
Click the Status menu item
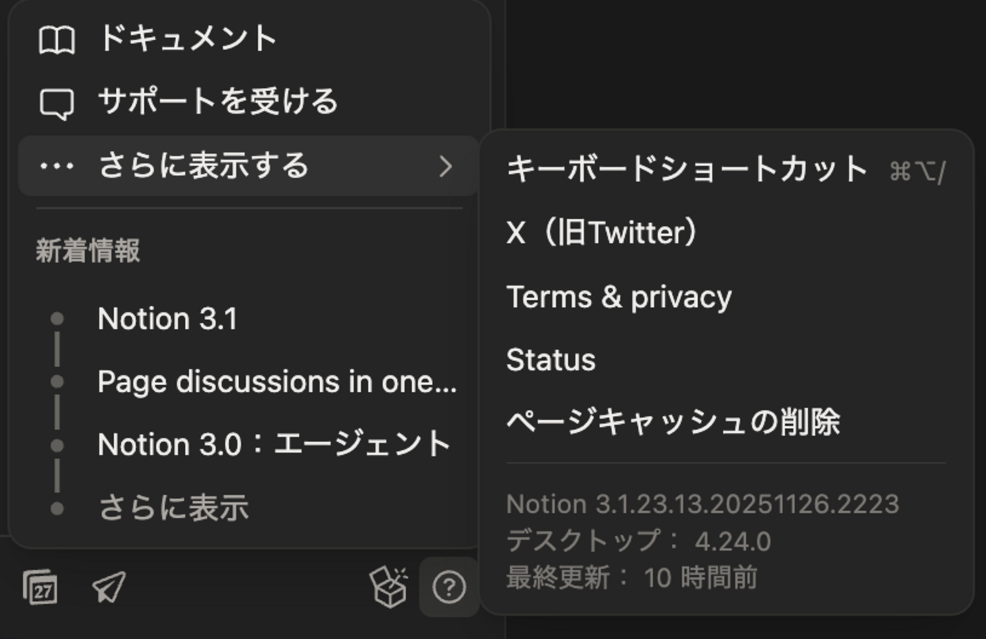point(551,359)
